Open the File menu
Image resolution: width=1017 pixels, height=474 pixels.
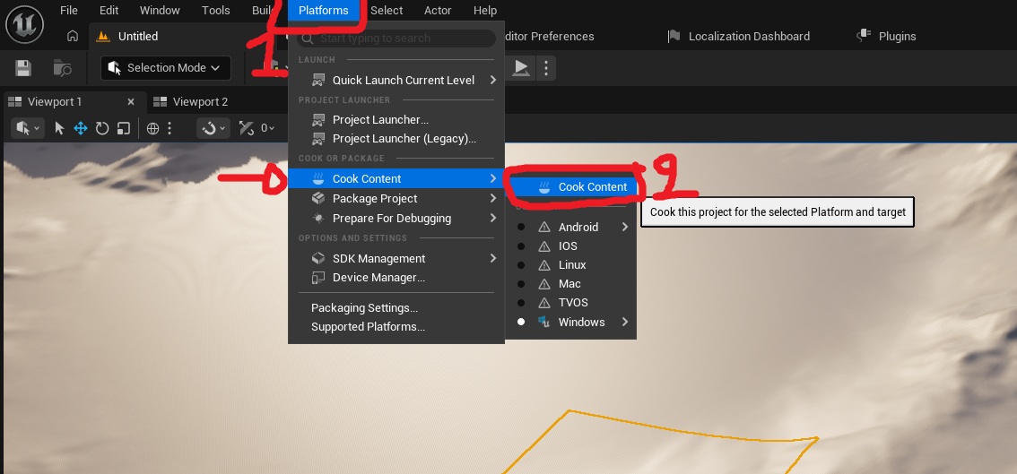click(69, 11)
